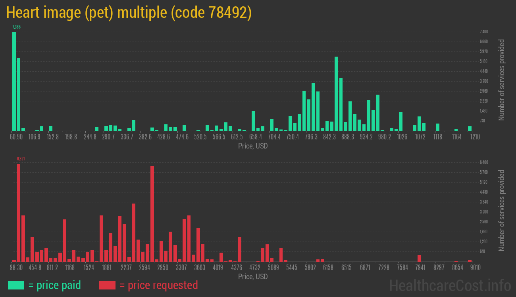Screen dimensions: 516x297
Task: Click the "= price paid" legend text
Action: tap(55, 285)
